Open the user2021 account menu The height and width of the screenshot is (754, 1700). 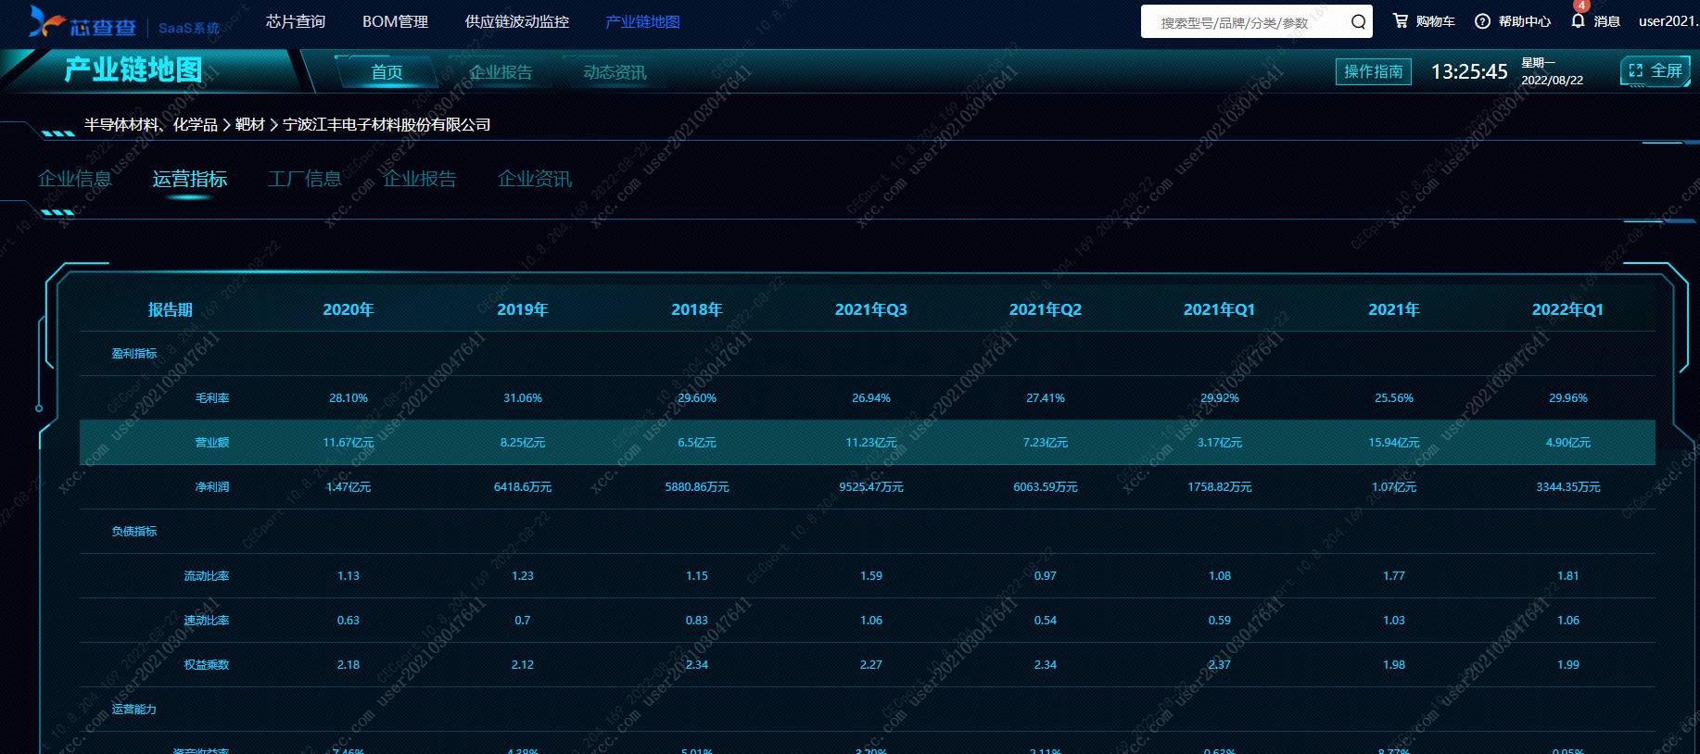click(1667, 21)
